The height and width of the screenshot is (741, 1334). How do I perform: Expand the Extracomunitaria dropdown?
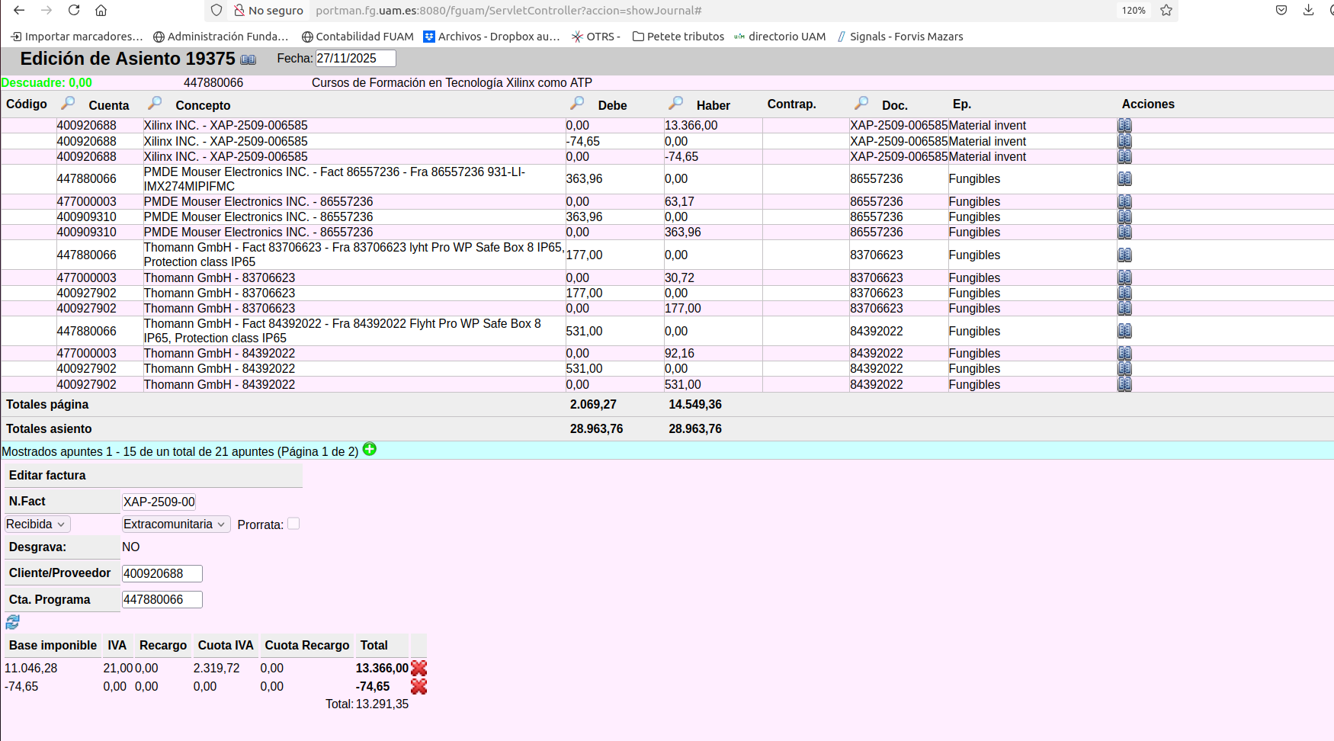pos(175,524)
